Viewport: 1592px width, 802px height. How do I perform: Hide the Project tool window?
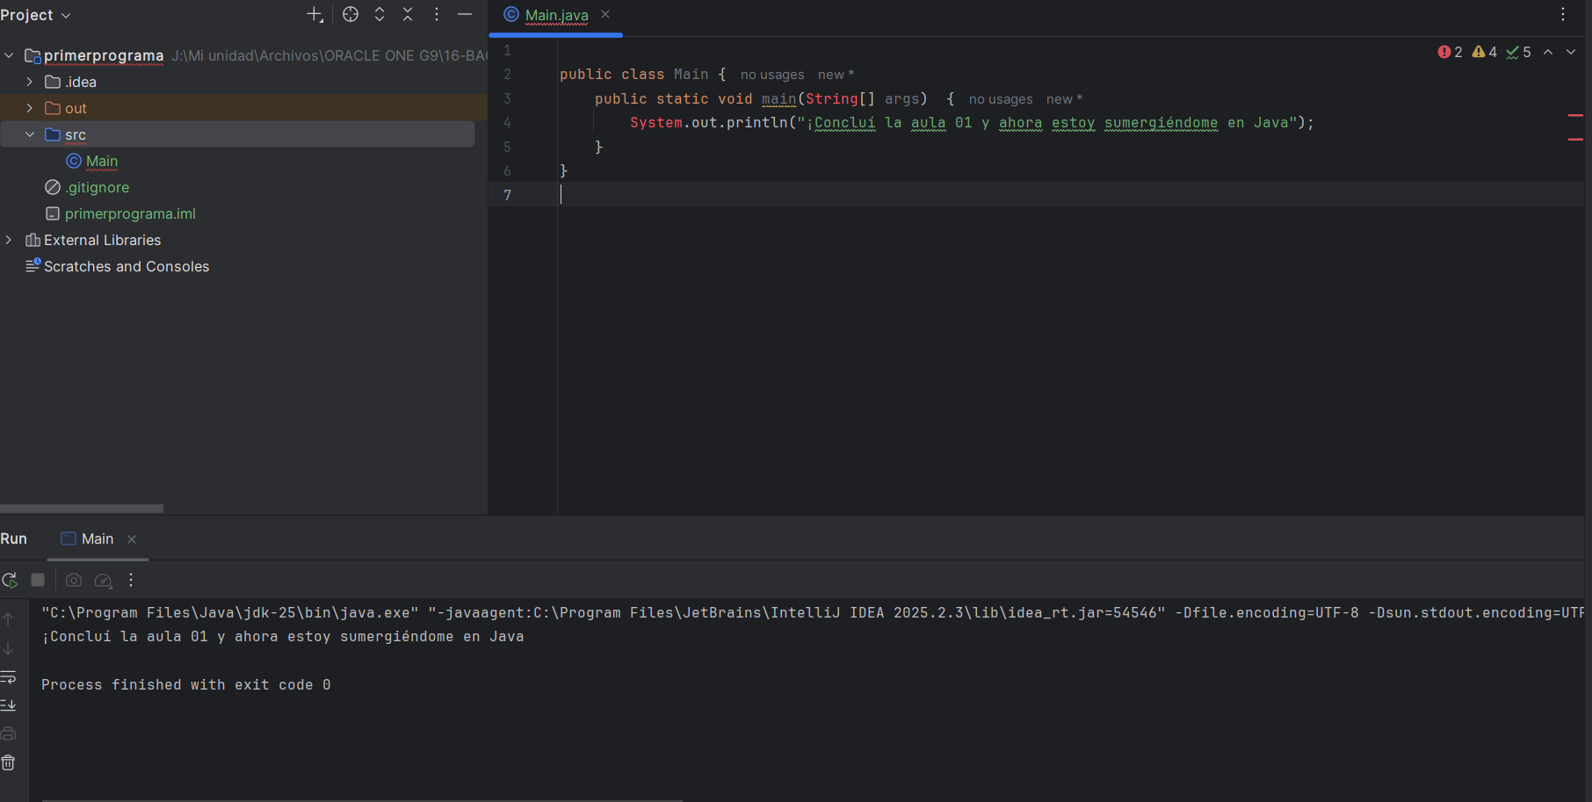pyautogui.click(x=465, y=15)
